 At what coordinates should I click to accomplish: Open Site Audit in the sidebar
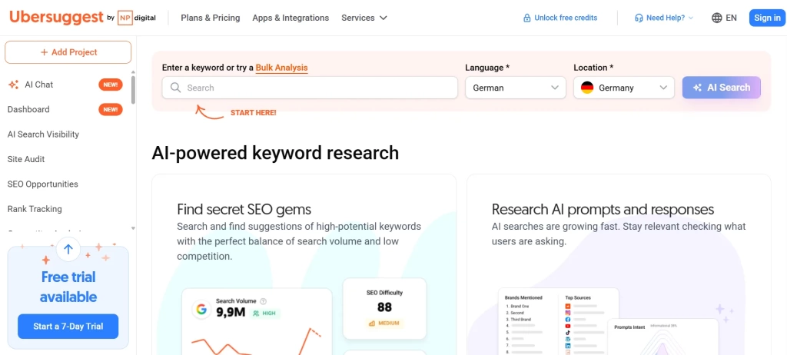(26, 159)
